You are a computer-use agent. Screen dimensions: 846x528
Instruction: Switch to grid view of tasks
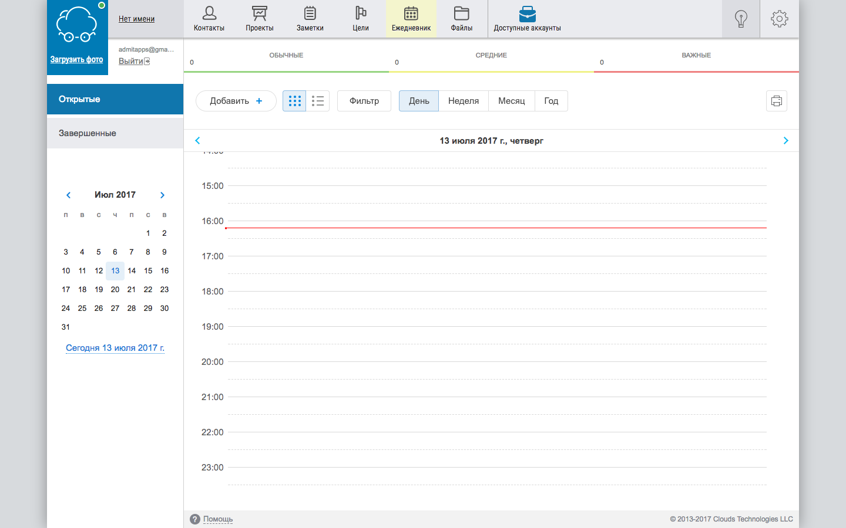click(x=294, y=100)
